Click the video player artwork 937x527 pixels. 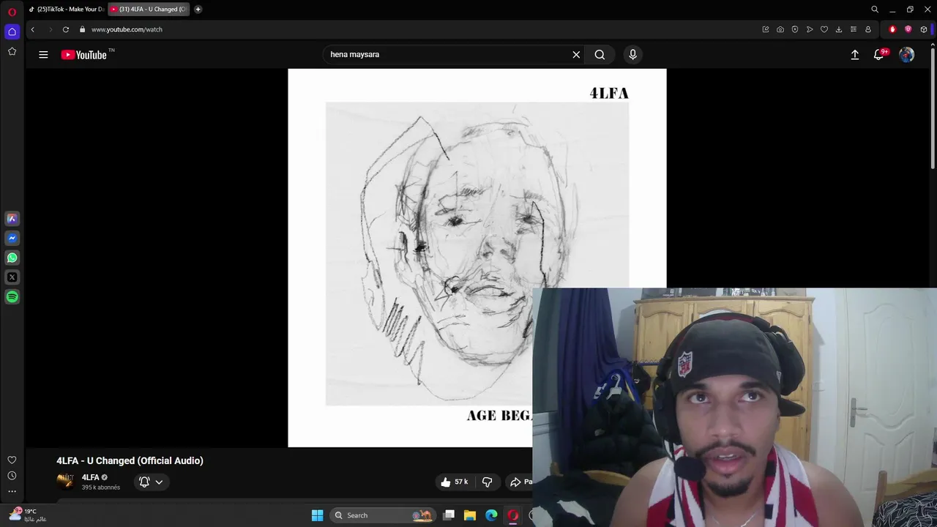coord(477,258)
